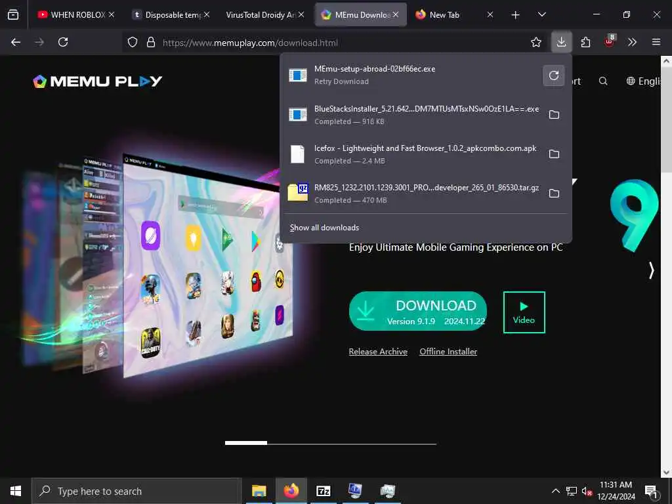
Task: Play the Video button
Action: coord(524,312)
